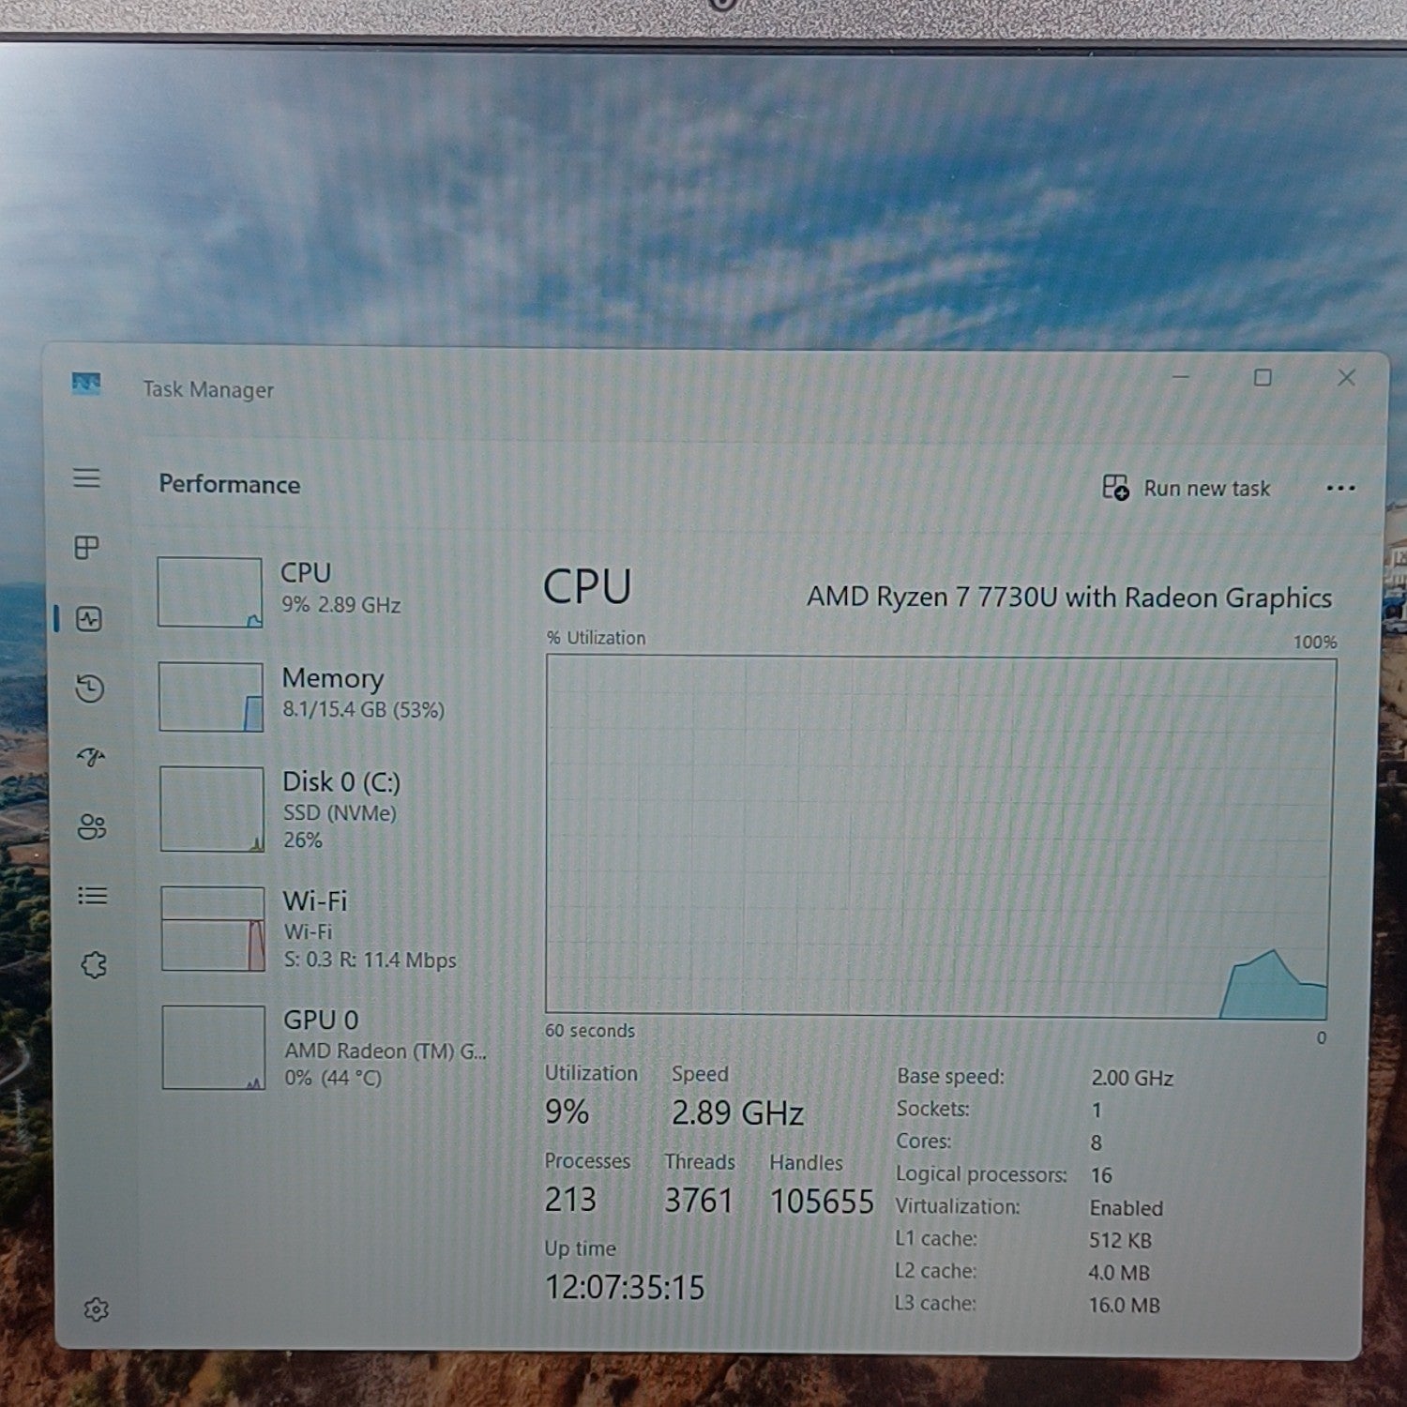Click the Logical processors value 16
The image size is (1407, 1407).
[1101, 1175]
